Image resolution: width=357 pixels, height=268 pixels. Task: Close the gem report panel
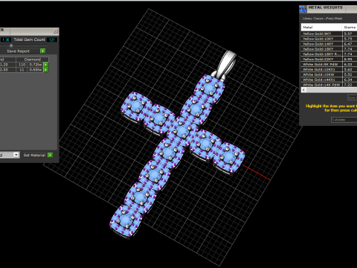pyautogui.click(x=56, y=31)
